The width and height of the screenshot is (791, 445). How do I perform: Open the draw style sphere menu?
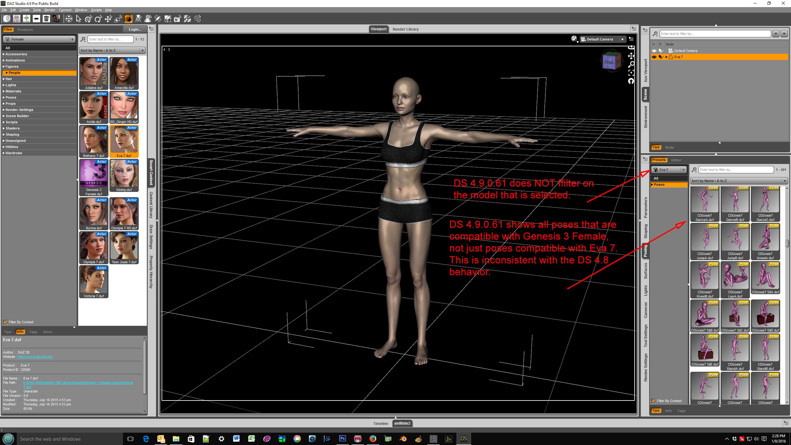click(574, 39)
